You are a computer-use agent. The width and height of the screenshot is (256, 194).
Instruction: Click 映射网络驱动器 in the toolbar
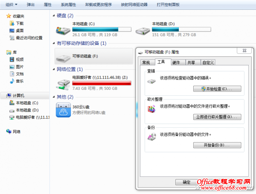point(134,5)
